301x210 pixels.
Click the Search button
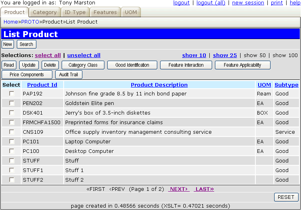pyautogui.click(x=26, y=44)
